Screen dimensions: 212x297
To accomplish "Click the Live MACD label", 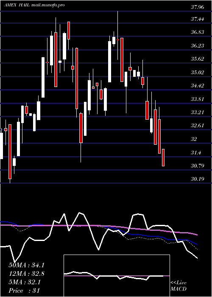I will (x=179, y=286).
